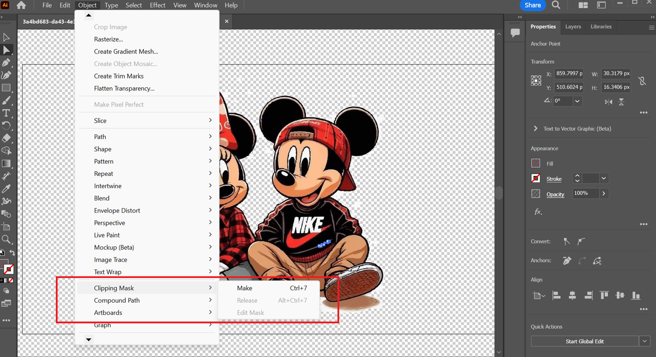The width and height of the screenshot is (656, 357).
Task: Click Start Global Edit button
Action: (x=585, y=341)
